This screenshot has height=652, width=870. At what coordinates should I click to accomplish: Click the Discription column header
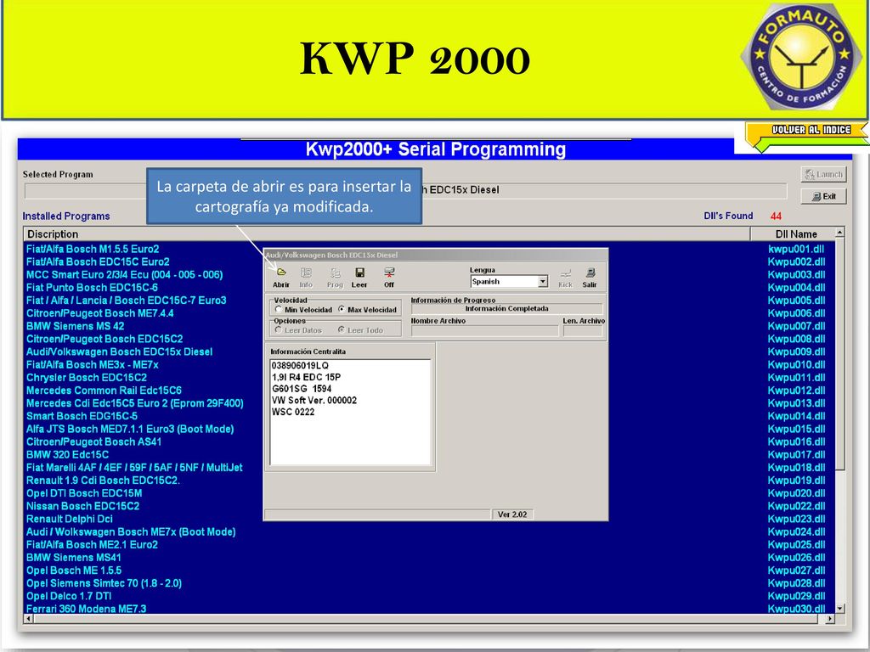(x=387, y=234)
